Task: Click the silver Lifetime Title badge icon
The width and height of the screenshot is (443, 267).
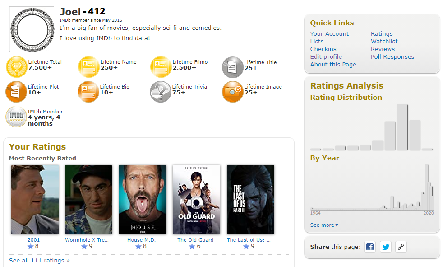Action: (232, 67)
